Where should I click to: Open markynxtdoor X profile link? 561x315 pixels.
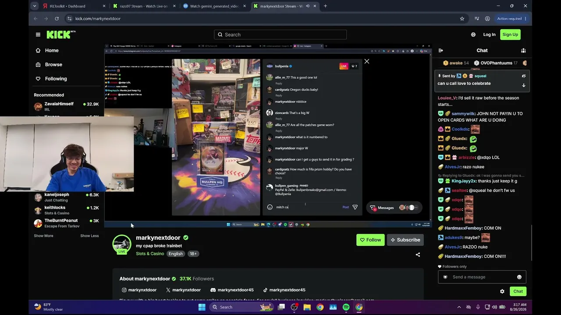(x=183, y=290)
